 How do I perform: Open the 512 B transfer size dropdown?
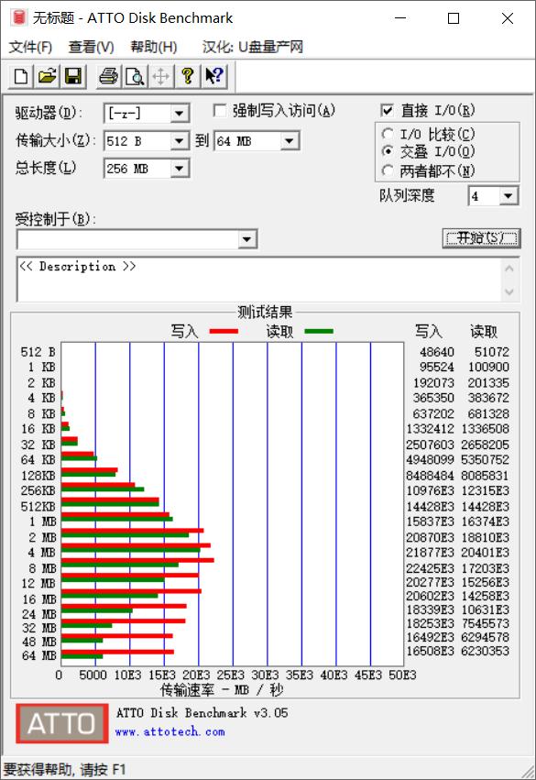(x=179, y=141)
